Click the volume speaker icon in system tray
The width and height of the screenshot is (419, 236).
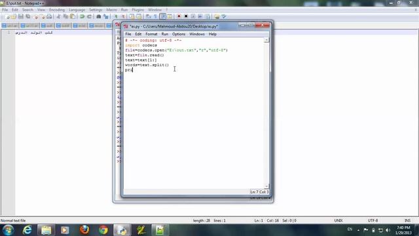[388, 230]
